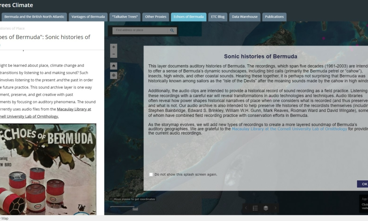Click the search magnifier icon
Image resolution: width=368 pixels, height=221 pixels.
point(172,31)
